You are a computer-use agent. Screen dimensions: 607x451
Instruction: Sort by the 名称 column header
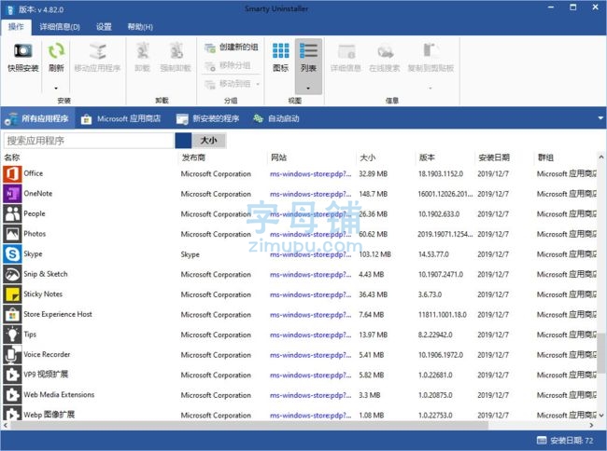pyautogui.click(x=12, y=157)
